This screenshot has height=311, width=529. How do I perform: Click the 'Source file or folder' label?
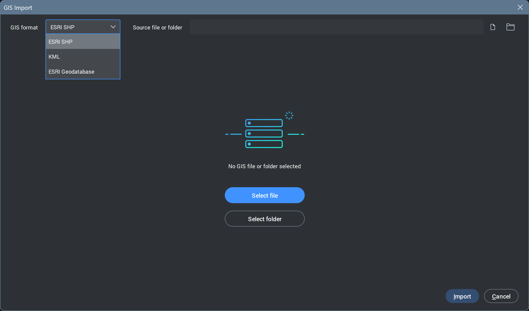(157, 27)
